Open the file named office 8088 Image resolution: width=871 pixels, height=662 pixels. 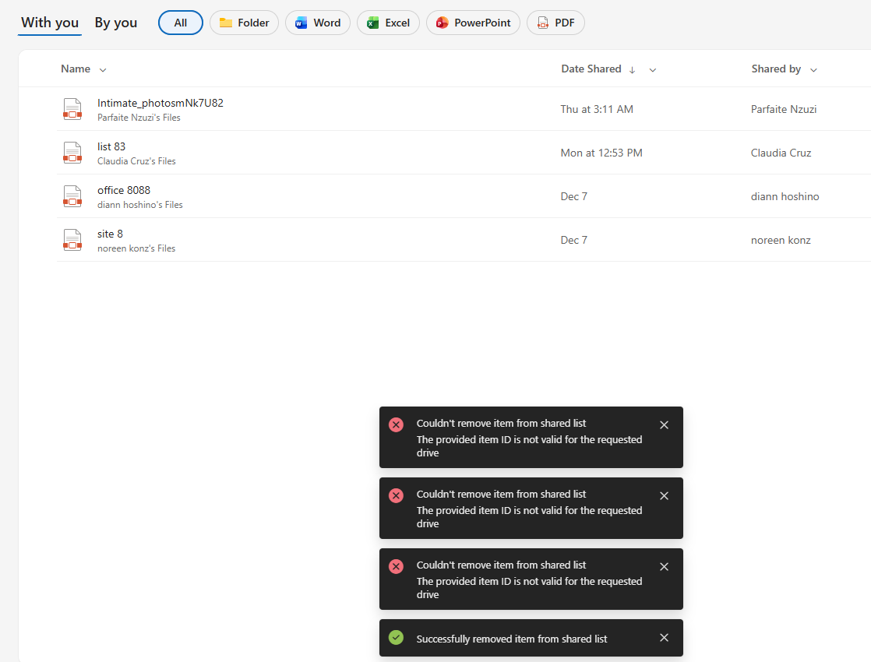[124, 190]
